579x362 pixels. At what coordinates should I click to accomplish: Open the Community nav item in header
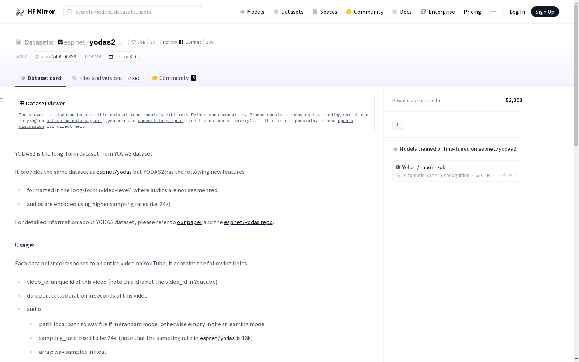[365, 12]
